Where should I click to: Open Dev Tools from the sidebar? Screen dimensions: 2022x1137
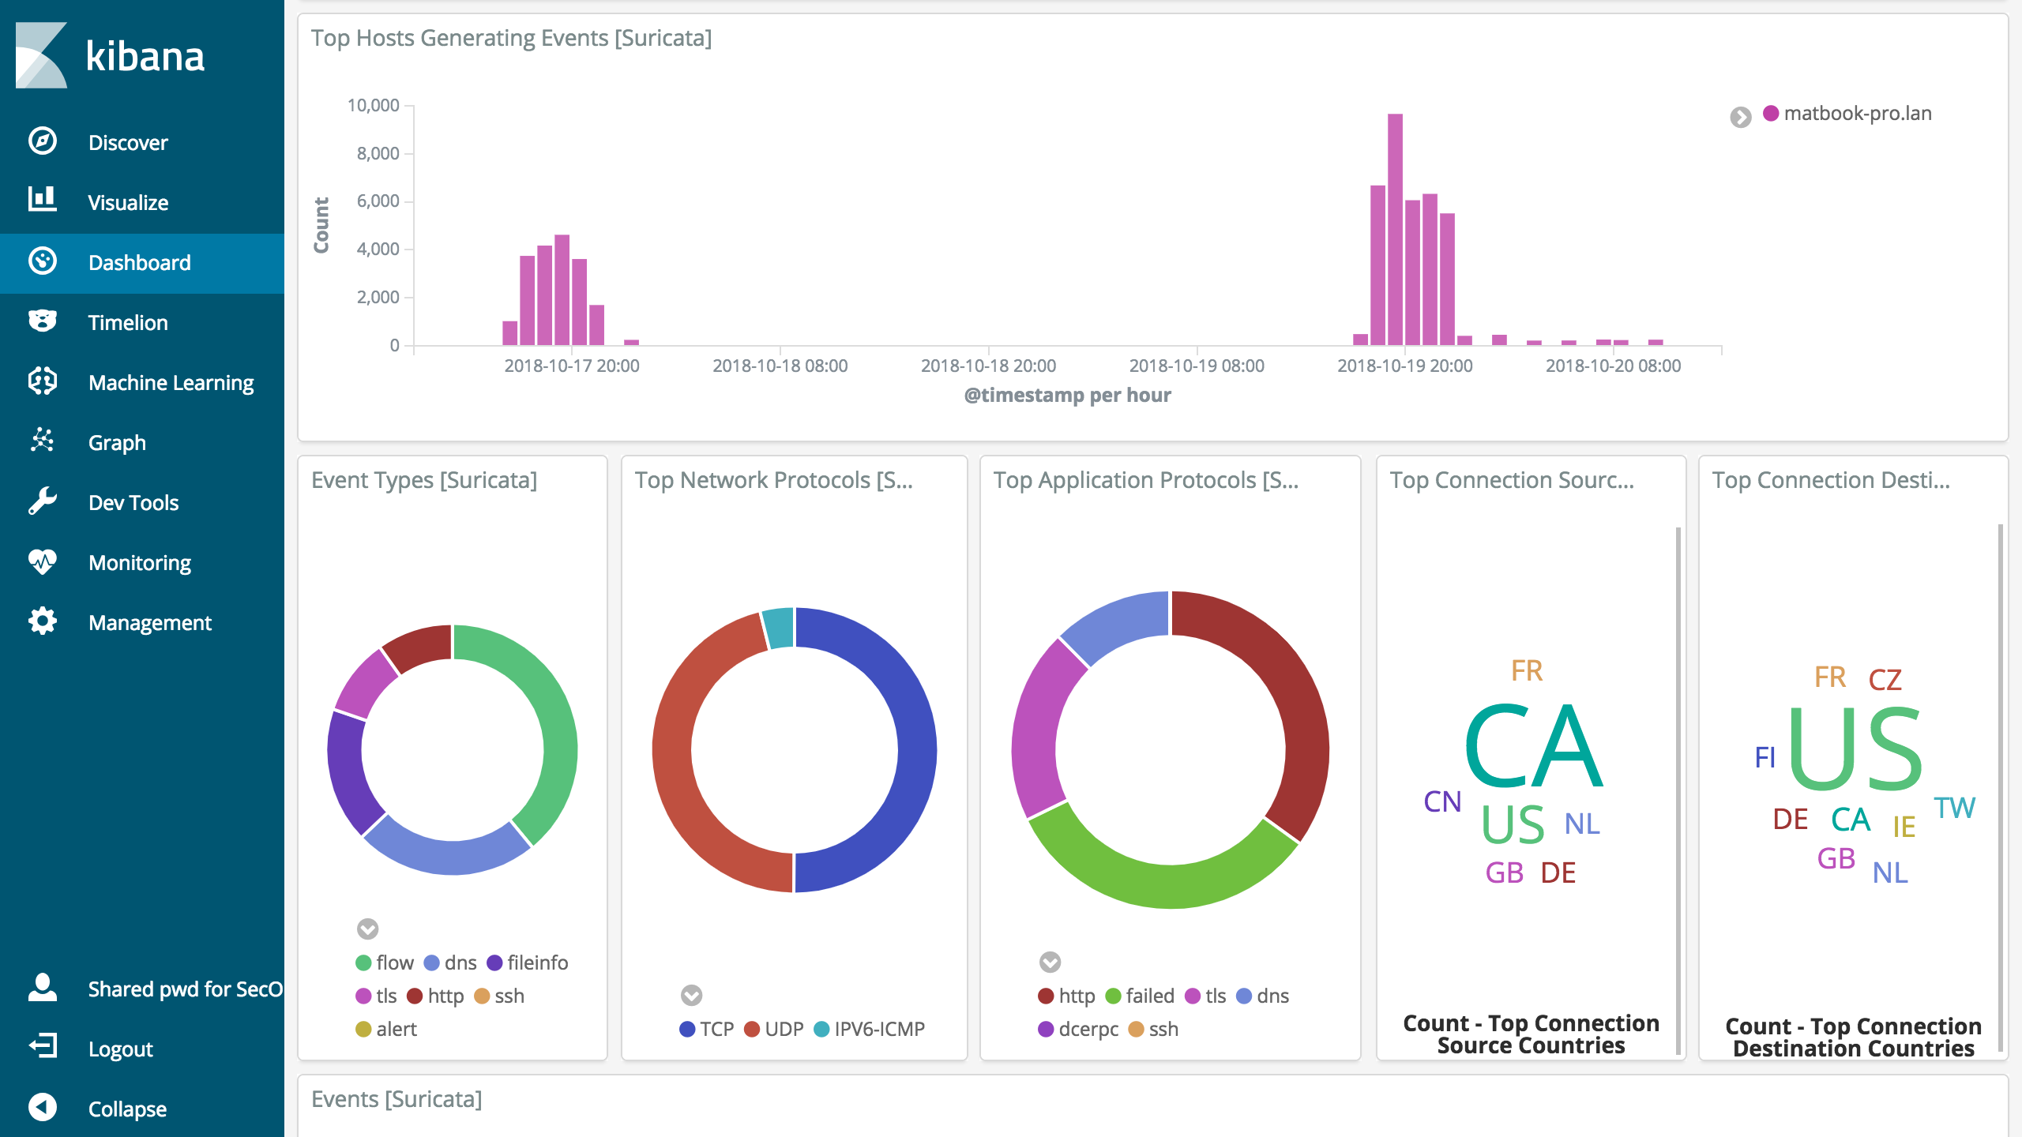(x=133, y=502)
